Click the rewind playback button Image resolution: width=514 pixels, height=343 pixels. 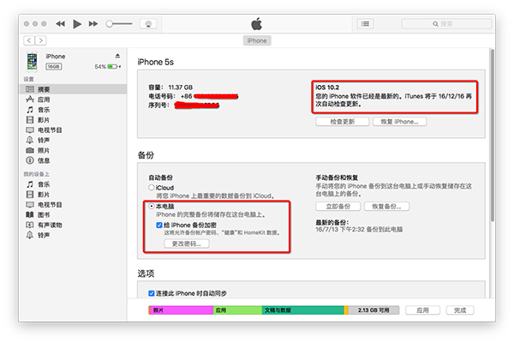pos(60,24)
